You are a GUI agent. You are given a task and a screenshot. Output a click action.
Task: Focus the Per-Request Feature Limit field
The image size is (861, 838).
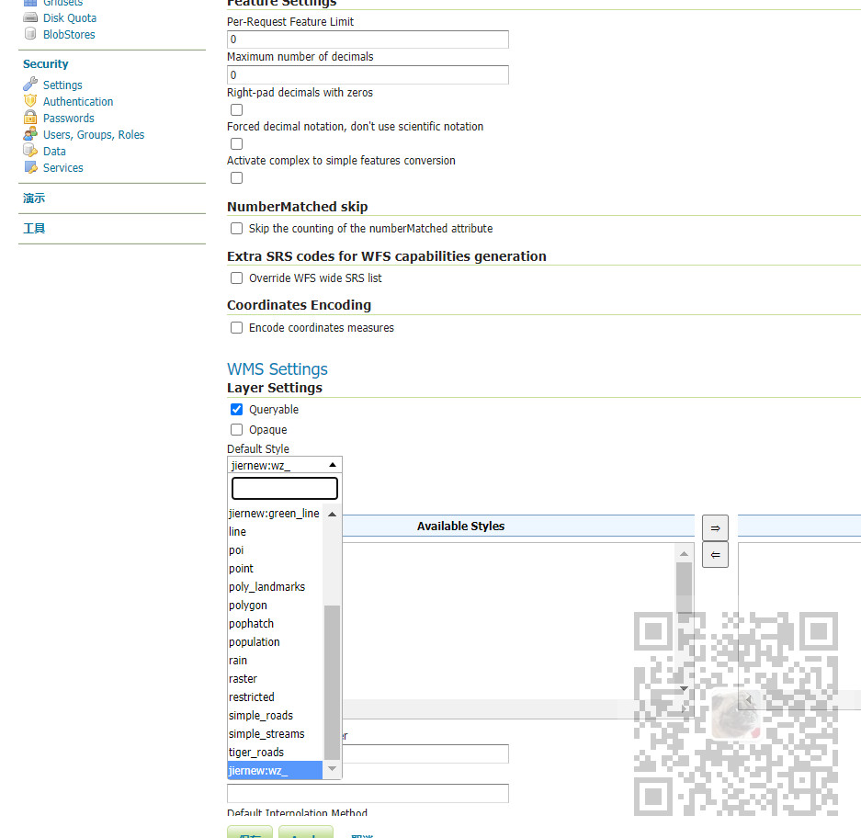pos(368,40)
